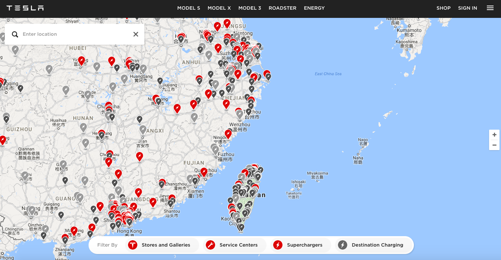This screenshot has height=260, width=501.
Task: Select the red Supercharger pin above Ningde
Action: tap(228, 134)
